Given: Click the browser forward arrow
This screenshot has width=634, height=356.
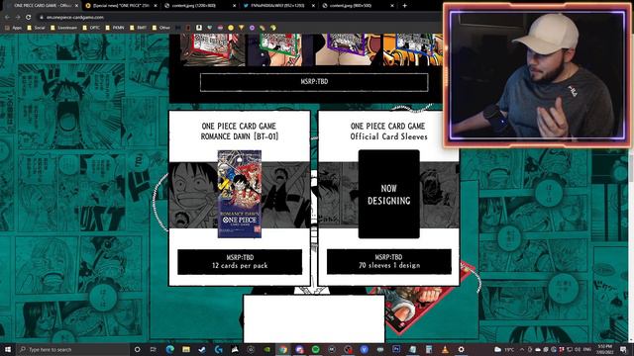Looking at the screenshot, I should pos(18,18).
